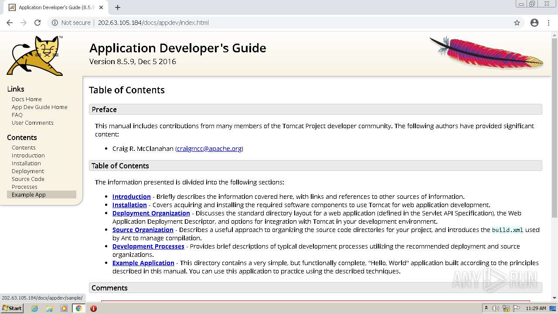Select the Chrome icon in the taskbar

(79, 308)
